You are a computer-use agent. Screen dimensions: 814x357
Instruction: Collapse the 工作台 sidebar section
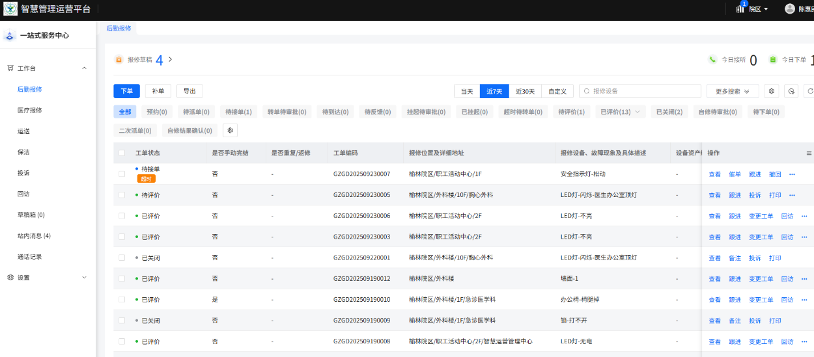tap(84, 68)
